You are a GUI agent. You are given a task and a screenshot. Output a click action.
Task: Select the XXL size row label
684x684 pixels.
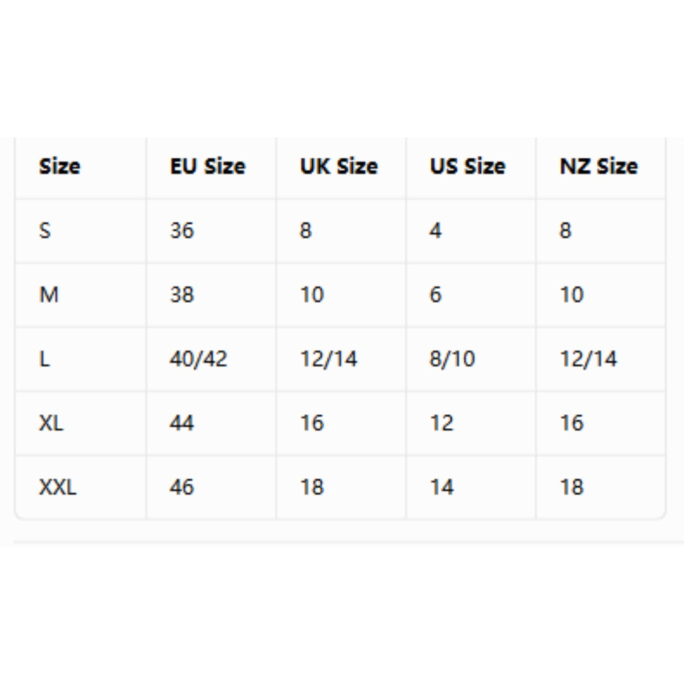pyautogui.click(x=58, y=487)
